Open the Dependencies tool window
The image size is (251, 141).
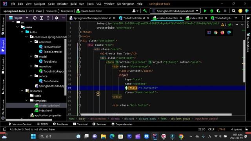coord(122,124)
